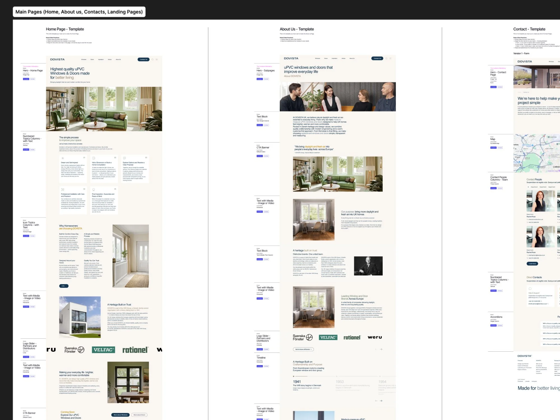Click 'About Us' nav item in About Us header
The width and height of the screenshot is (560, 420).
[x=352, y=59]
